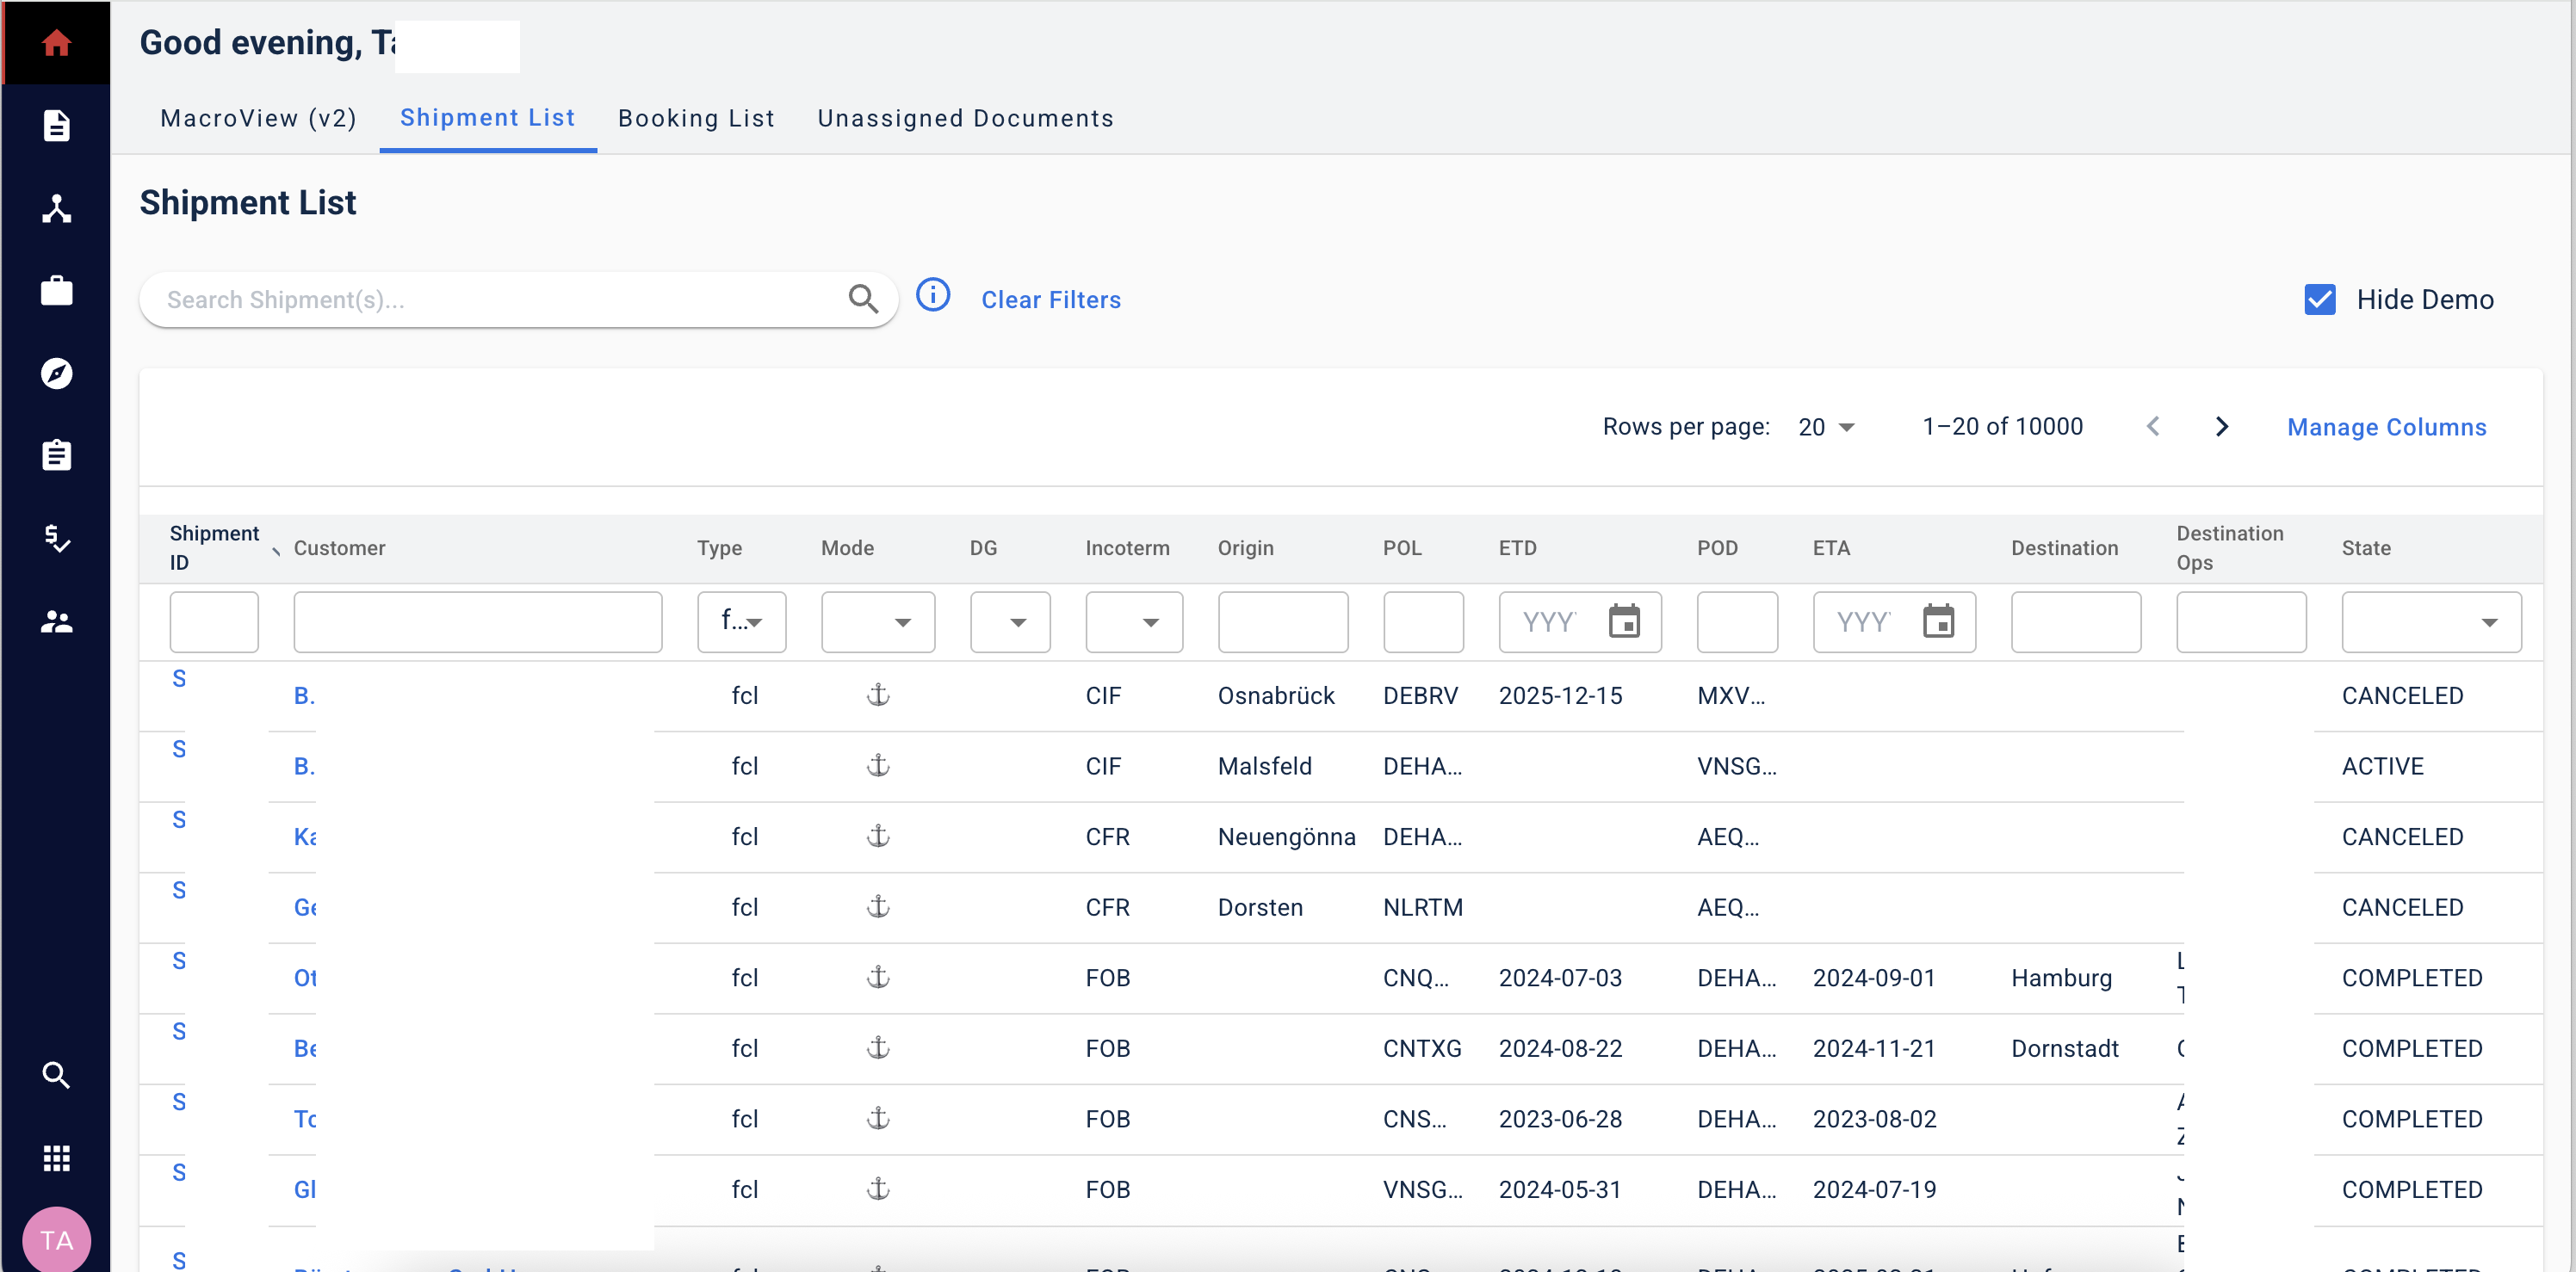Click the dollar payments sidebar icon

click(56, 539)
